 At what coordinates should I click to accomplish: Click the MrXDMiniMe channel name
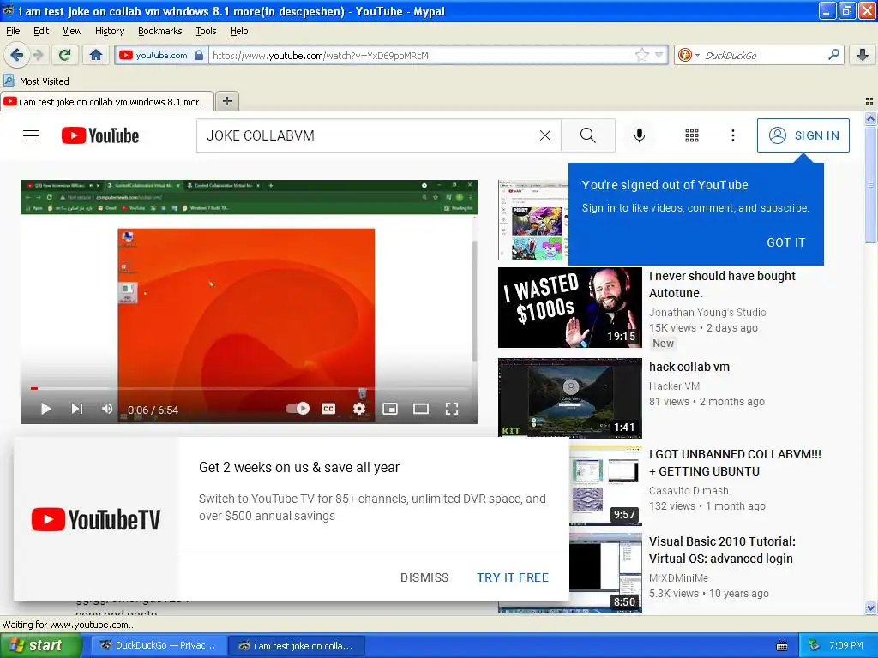click(679, 578)
